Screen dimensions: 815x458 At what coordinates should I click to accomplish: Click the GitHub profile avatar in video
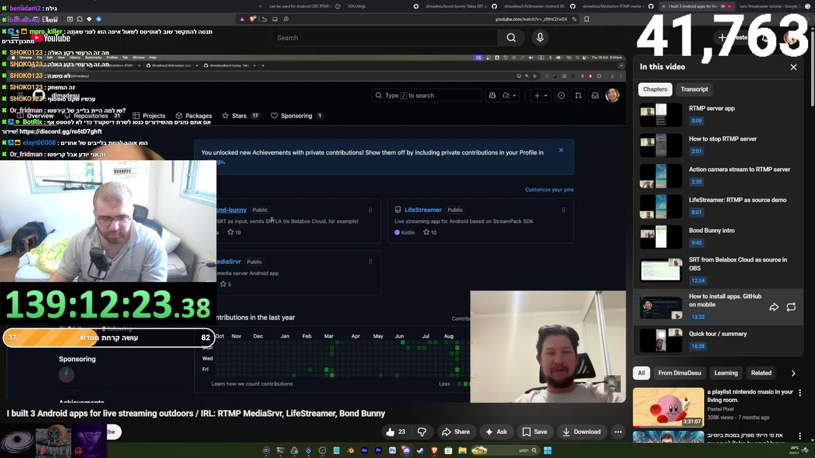612,95
